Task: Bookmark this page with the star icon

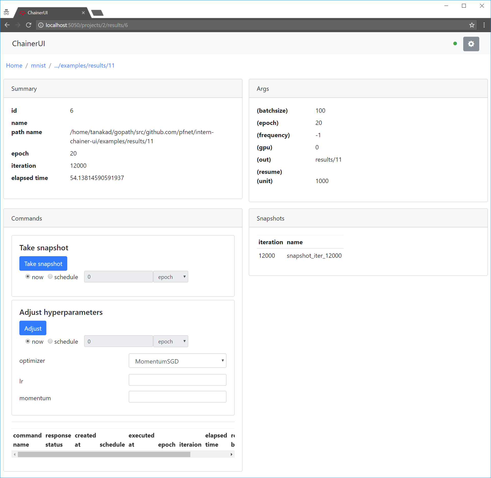Action: (x=472, y=25)
